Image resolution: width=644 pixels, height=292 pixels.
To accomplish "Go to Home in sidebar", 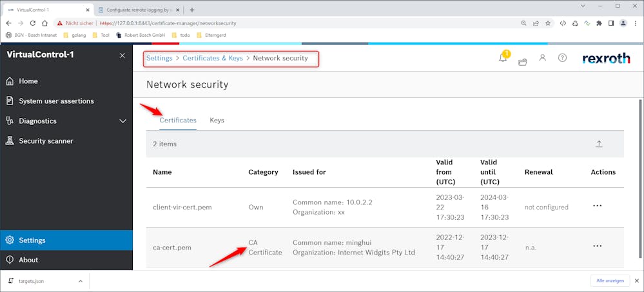I will click(x=66, y=81).
